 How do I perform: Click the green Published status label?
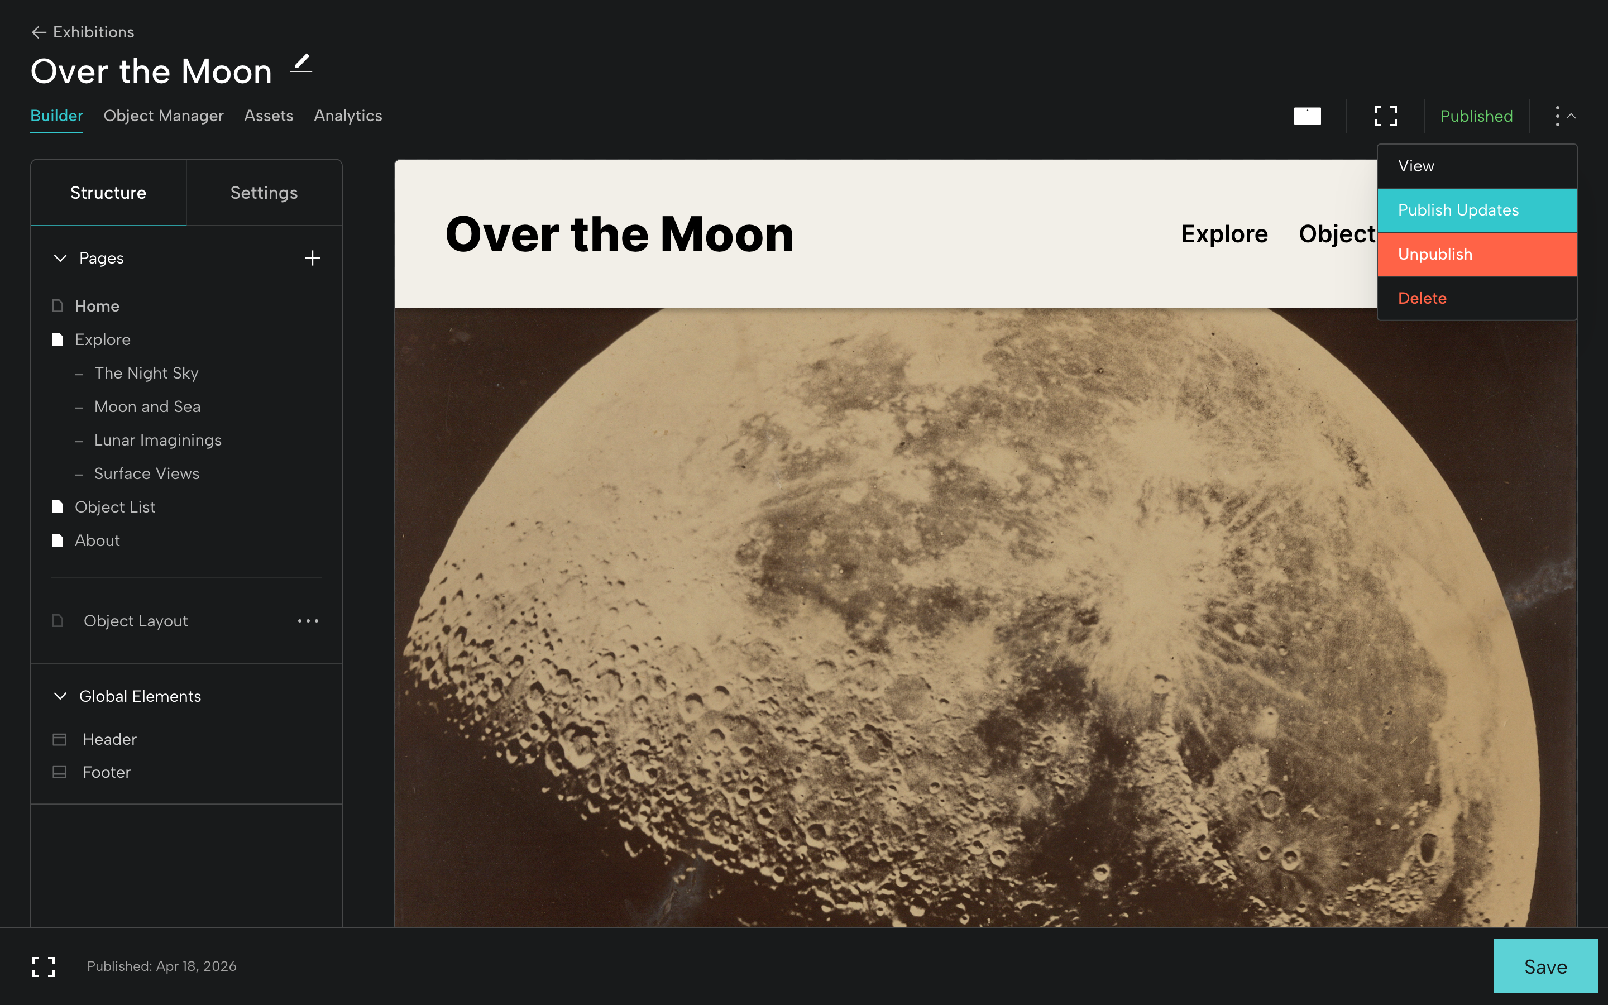coord(1476,116)
